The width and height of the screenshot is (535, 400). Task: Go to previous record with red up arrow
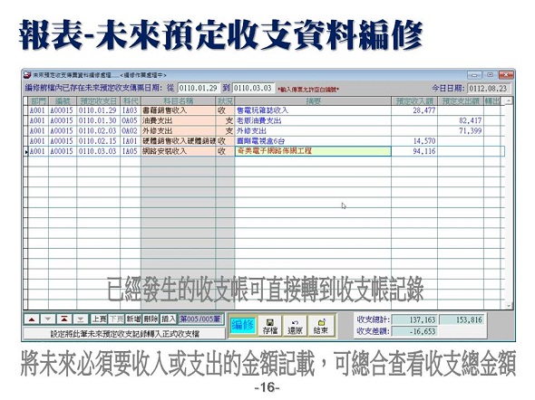tap(32, 319)
